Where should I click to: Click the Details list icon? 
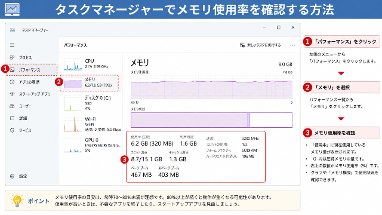(12, 118)
